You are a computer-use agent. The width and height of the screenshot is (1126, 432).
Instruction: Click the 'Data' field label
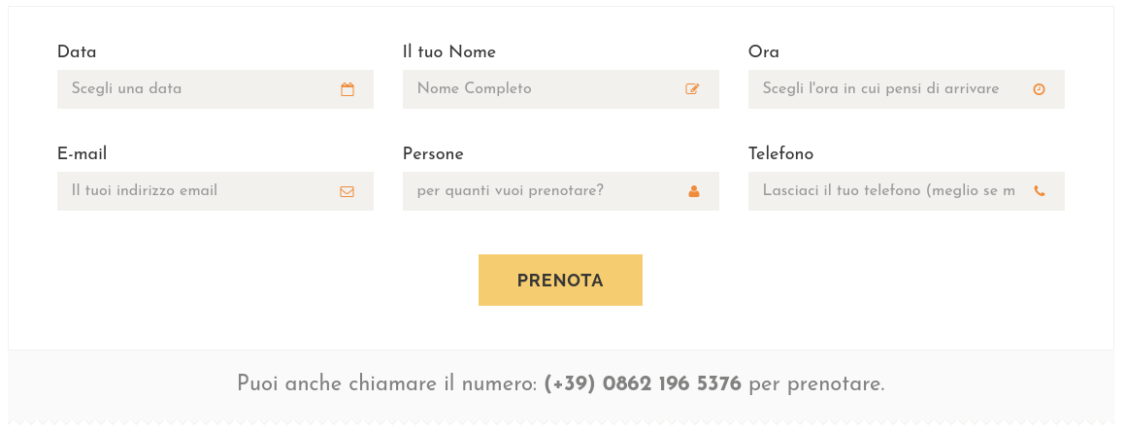[x=77, y=51]
